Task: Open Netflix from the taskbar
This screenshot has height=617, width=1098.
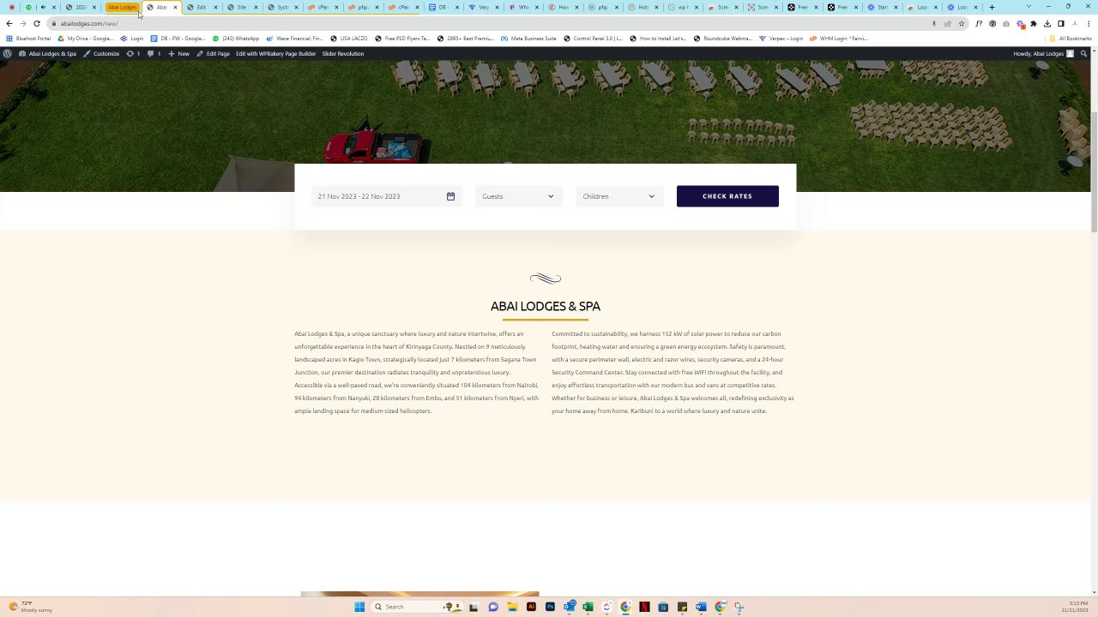Action: coord(644,607)
